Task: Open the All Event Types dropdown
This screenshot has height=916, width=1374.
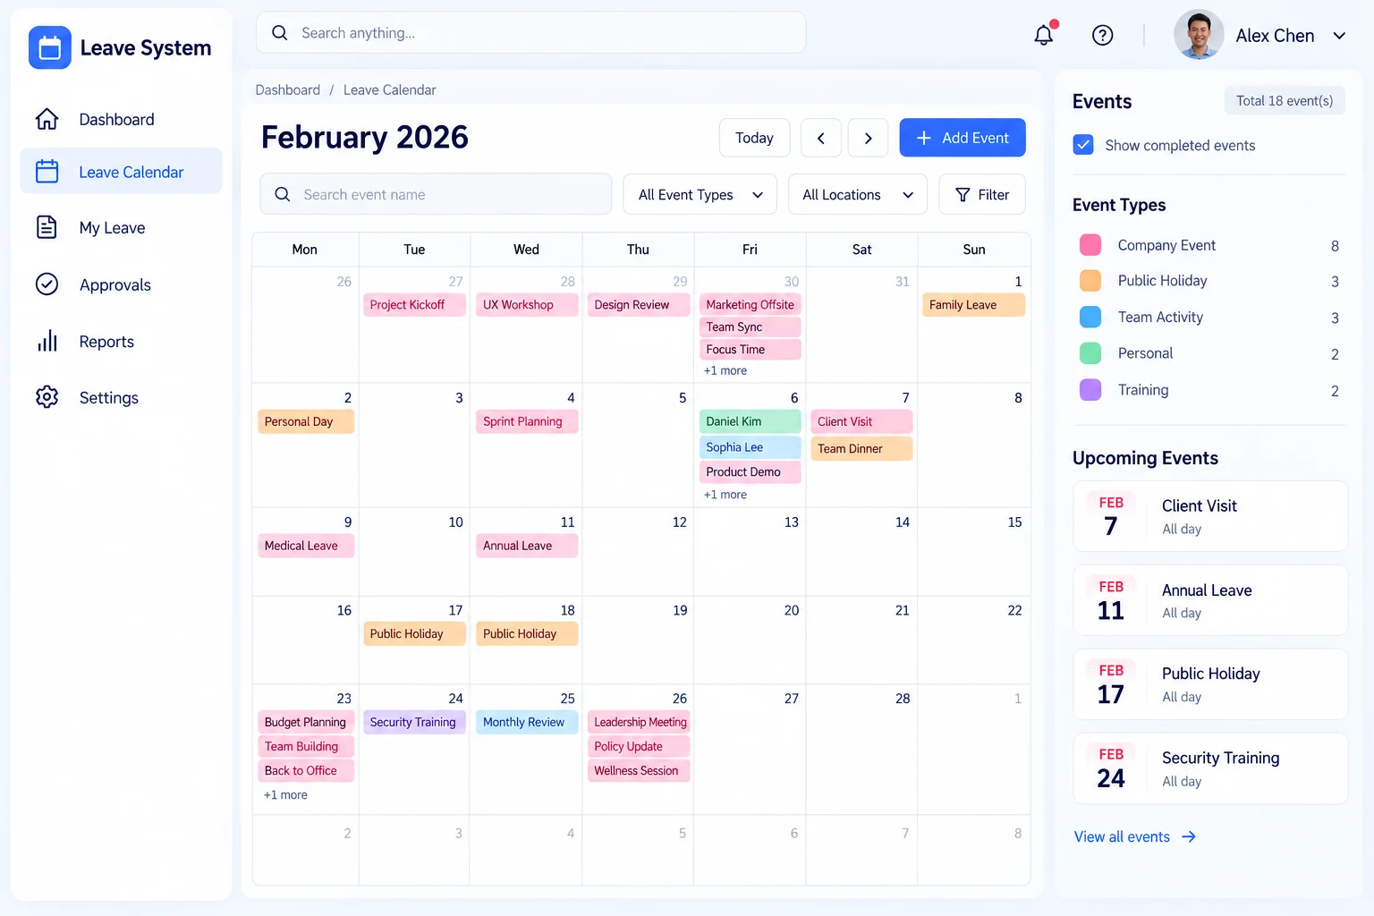Action: click(700, 194)
